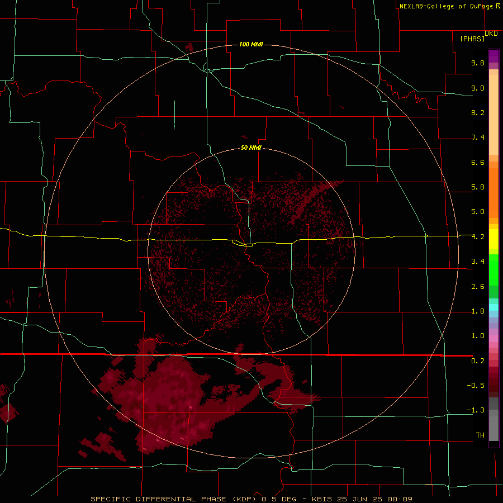Click the 9.8 value on color scale

point(478,63)
